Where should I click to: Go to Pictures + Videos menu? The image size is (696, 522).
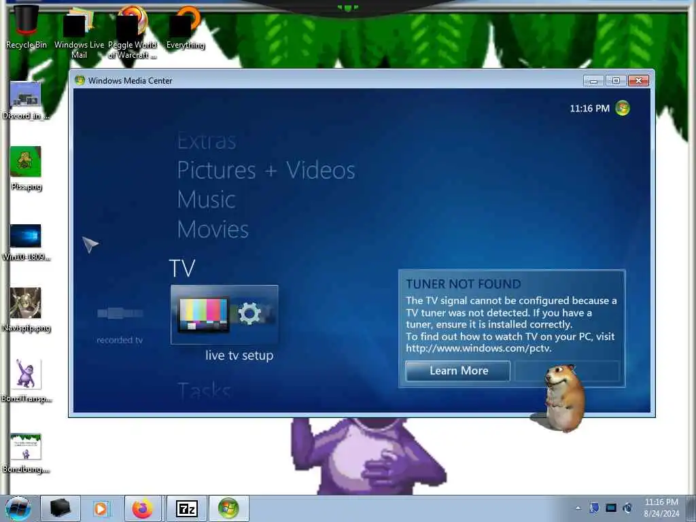[266, 171]
